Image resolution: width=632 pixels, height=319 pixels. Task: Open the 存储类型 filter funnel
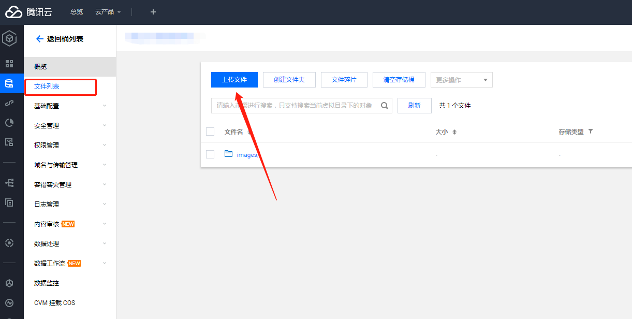[591, 132]
